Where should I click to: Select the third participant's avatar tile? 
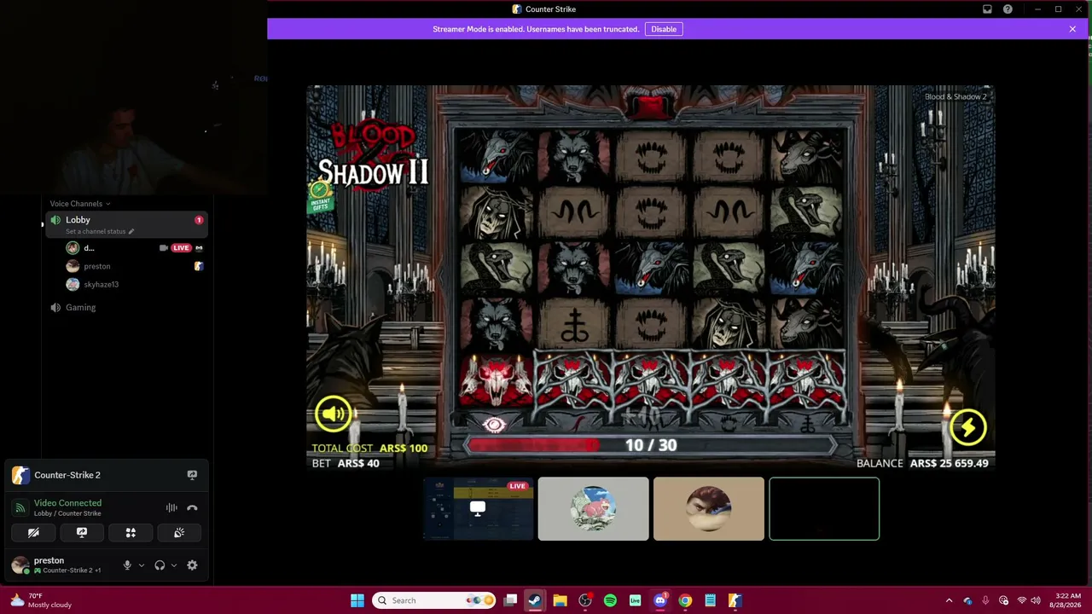709,509
